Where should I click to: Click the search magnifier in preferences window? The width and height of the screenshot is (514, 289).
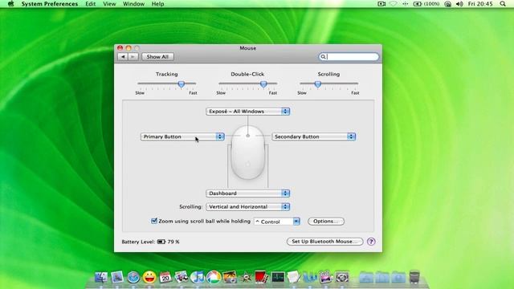pos(323,57)
